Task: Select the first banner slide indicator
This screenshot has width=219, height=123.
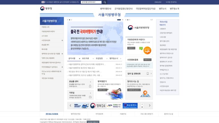Action: (119, 20)
